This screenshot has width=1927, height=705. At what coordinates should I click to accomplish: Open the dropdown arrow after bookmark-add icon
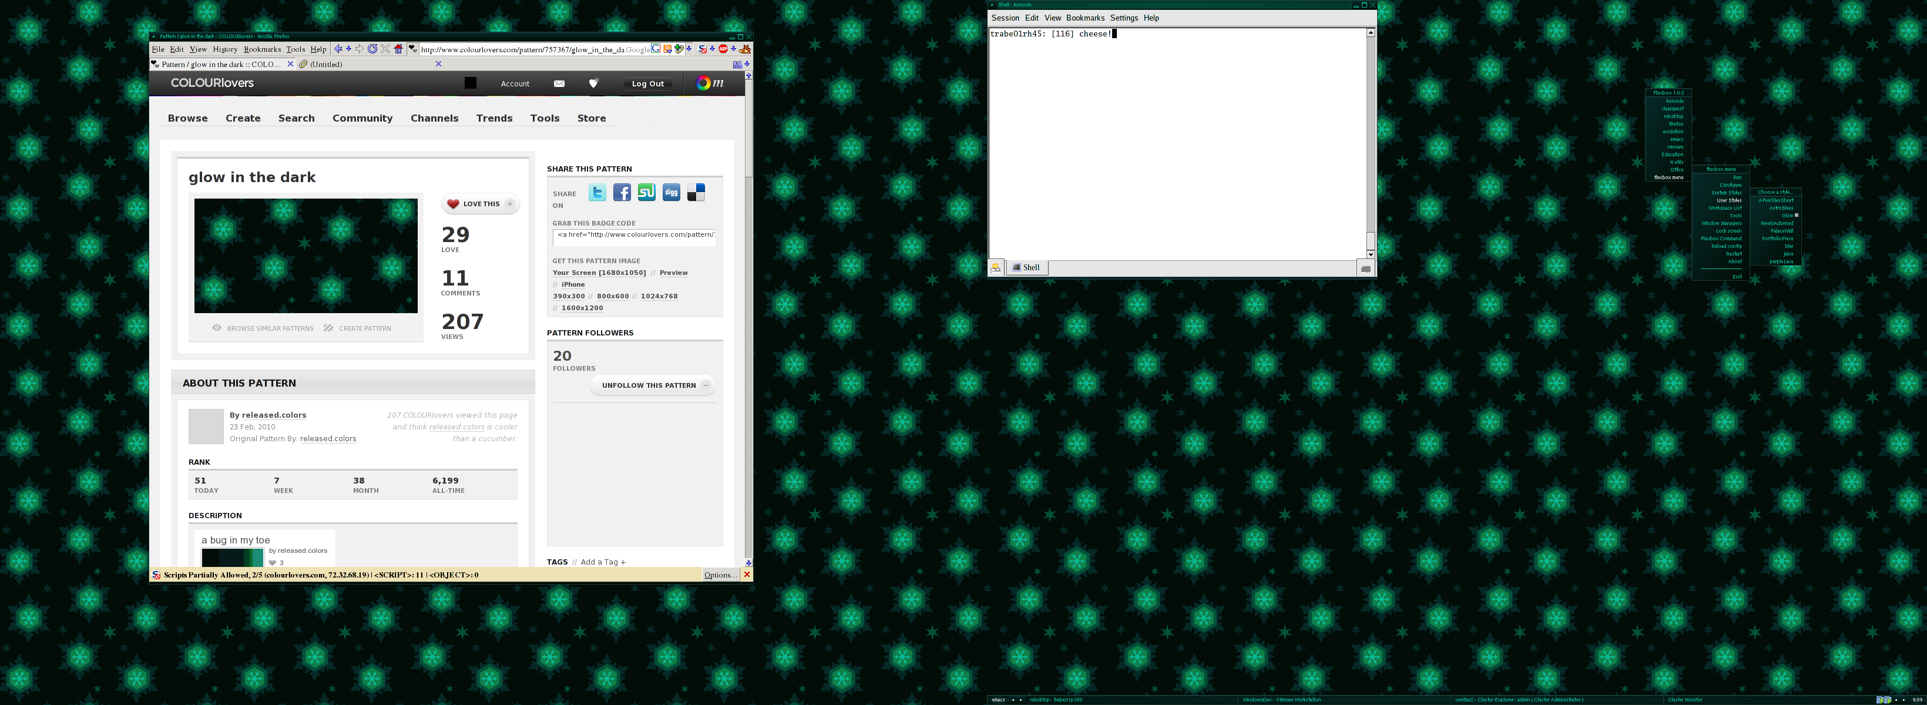[689, 49]
